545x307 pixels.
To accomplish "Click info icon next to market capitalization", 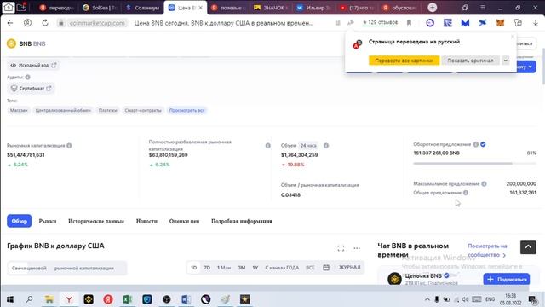I will 69,146.
